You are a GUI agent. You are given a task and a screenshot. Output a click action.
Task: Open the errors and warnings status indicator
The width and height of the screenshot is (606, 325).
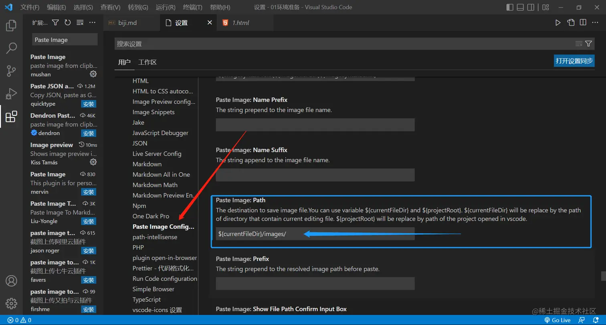pyautogui.click(x=19, y=320)
